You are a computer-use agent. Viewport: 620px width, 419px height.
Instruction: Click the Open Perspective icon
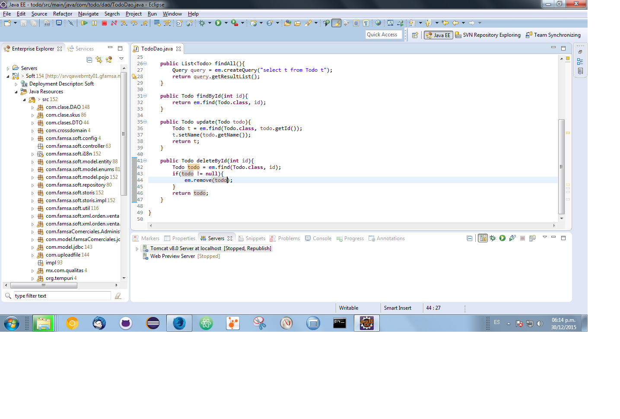point(415,35)
